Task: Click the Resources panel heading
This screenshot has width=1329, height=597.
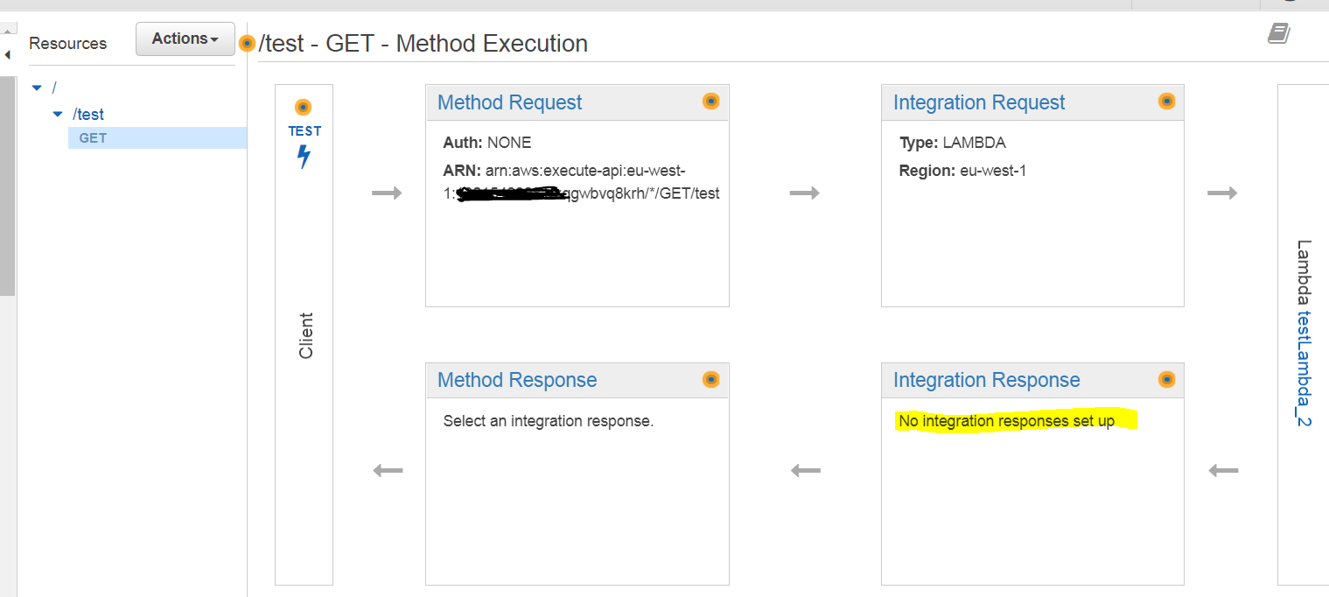Action: [x=67, y=44]
